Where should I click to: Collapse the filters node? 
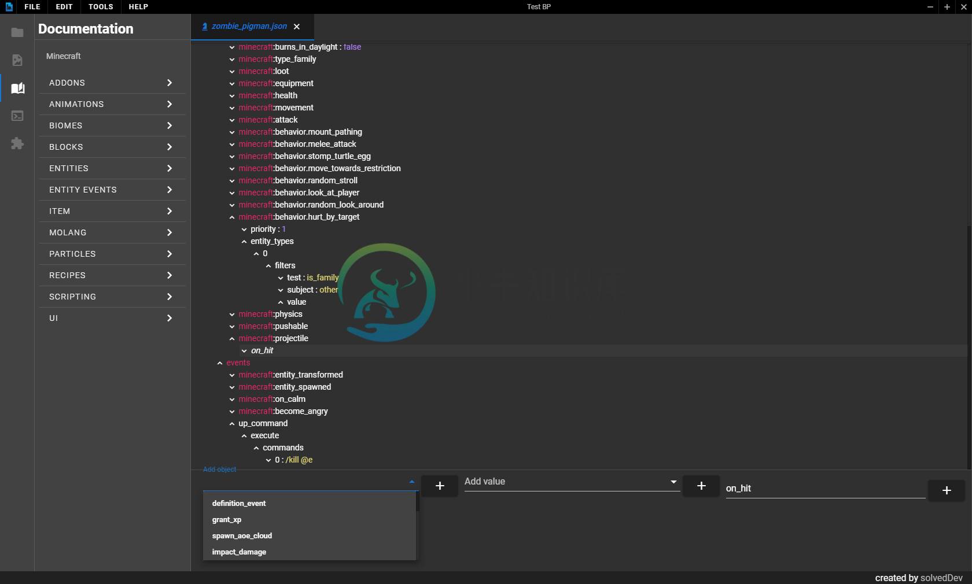(x=268, y=266)
